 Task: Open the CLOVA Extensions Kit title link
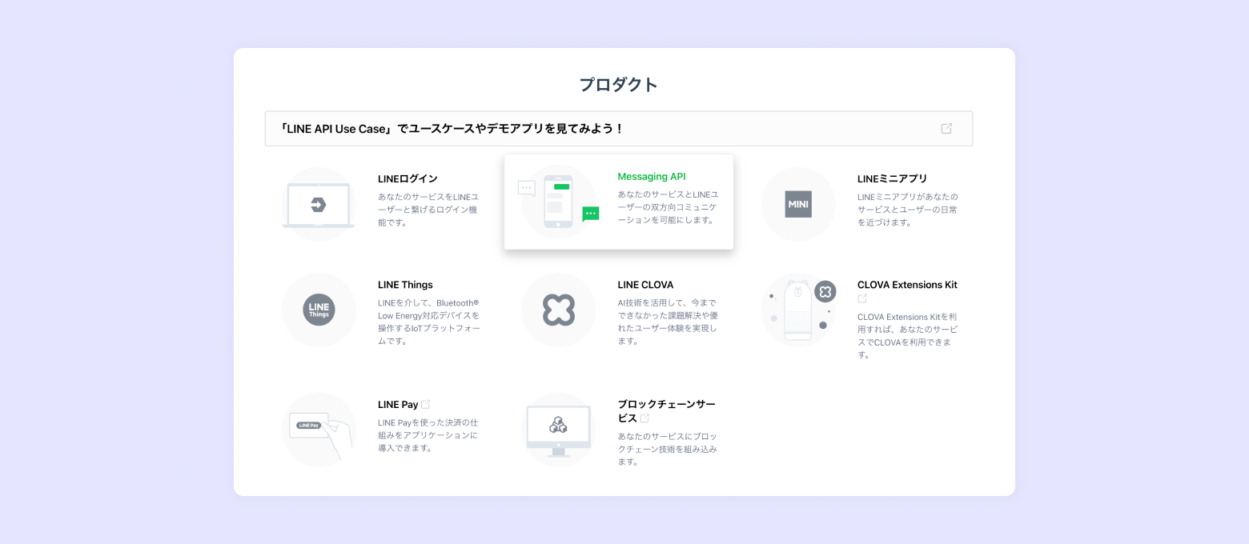[907, 285]
